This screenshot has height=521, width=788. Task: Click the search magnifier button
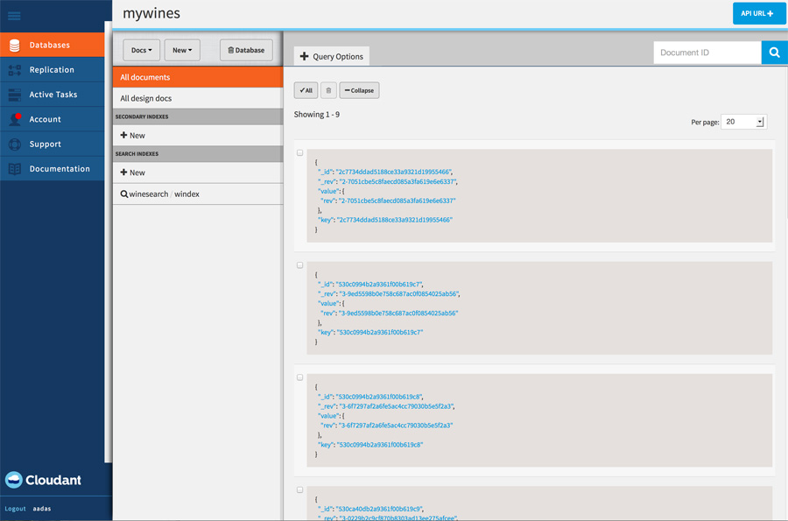point(775,53)
